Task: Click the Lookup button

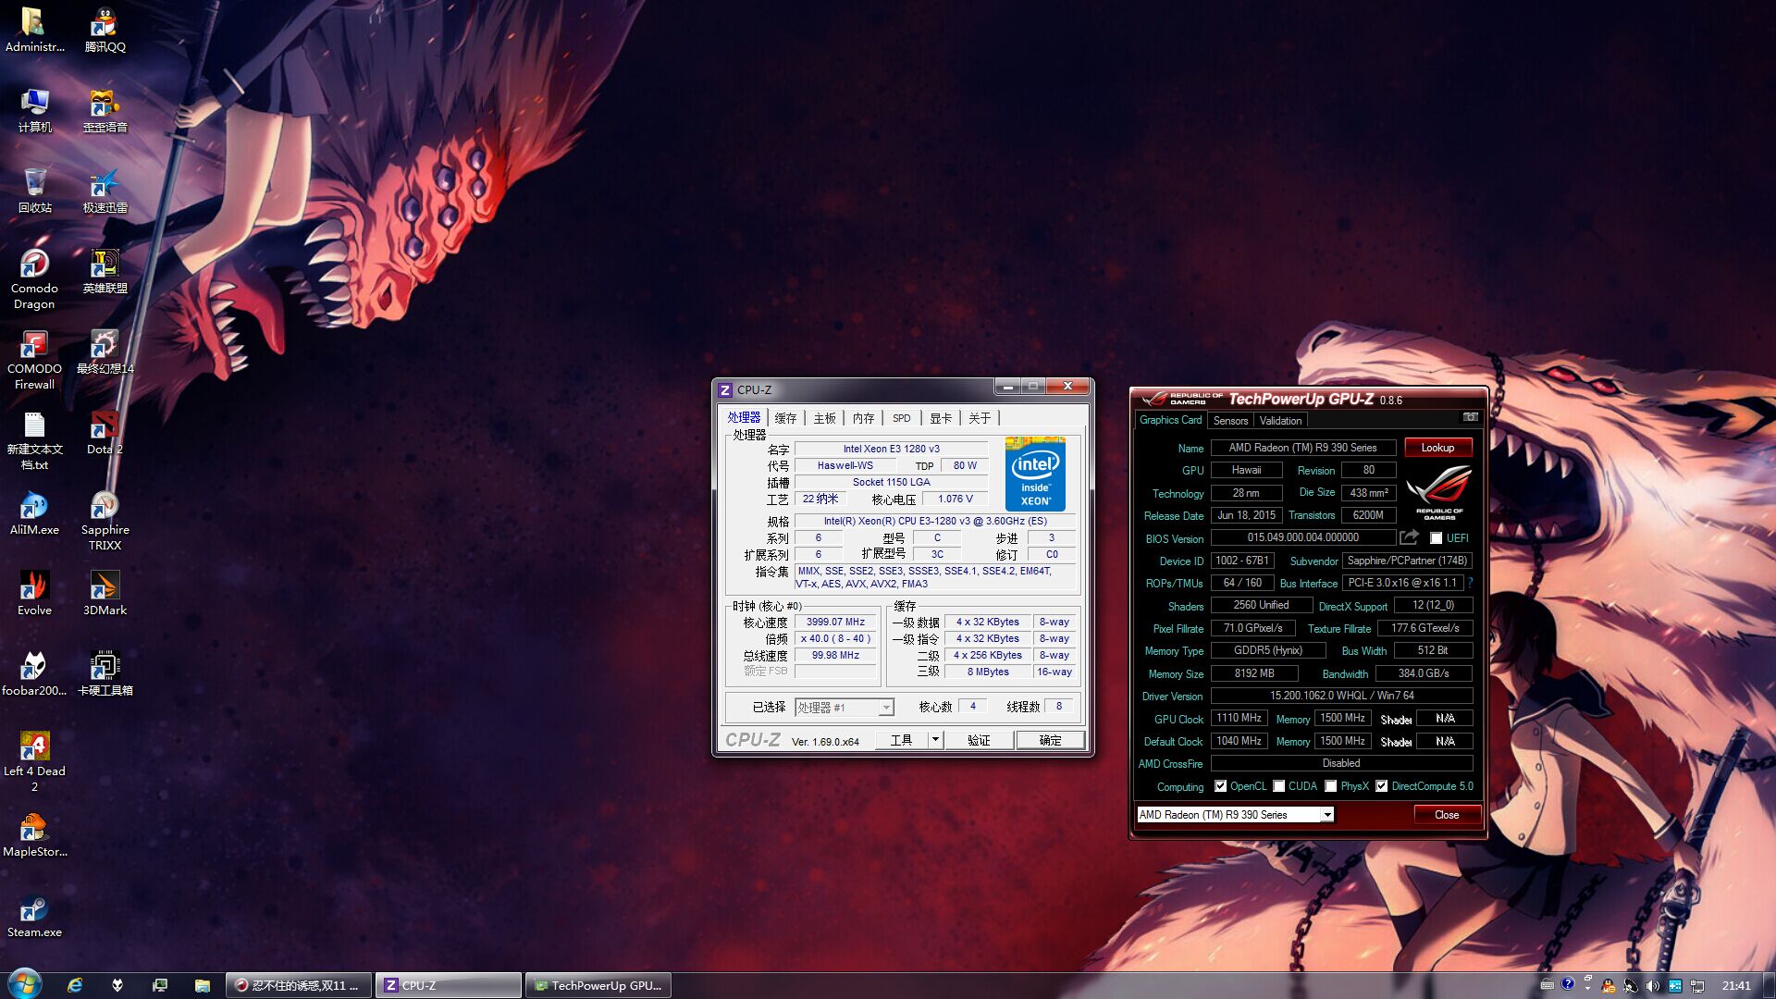Action: coord(1437,448)
